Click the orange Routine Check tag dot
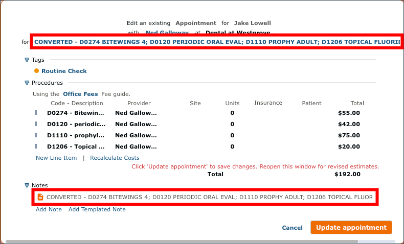Viewport: 404px width, 244px height. (37, 71)
